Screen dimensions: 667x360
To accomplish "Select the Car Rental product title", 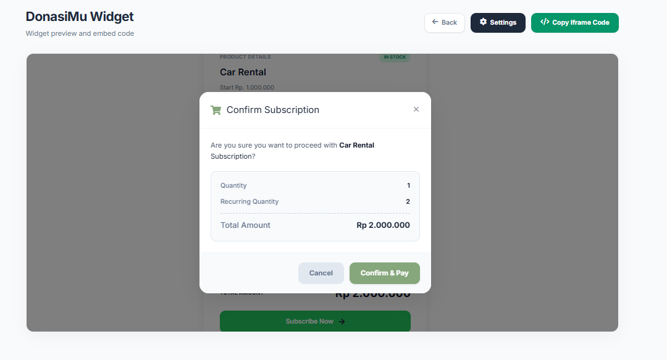I will [243, 72].
